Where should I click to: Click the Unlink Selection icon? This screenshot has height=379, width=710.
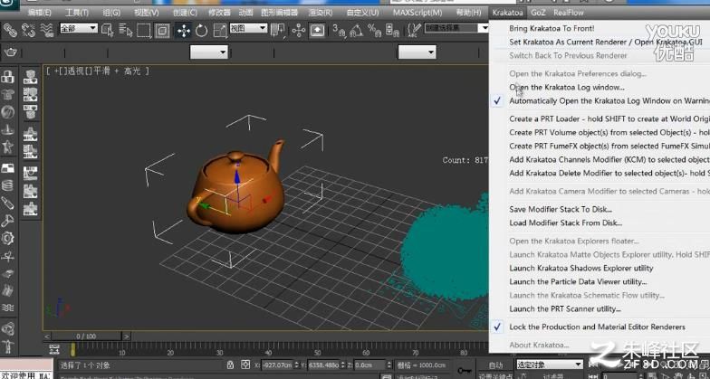[29, 31]
